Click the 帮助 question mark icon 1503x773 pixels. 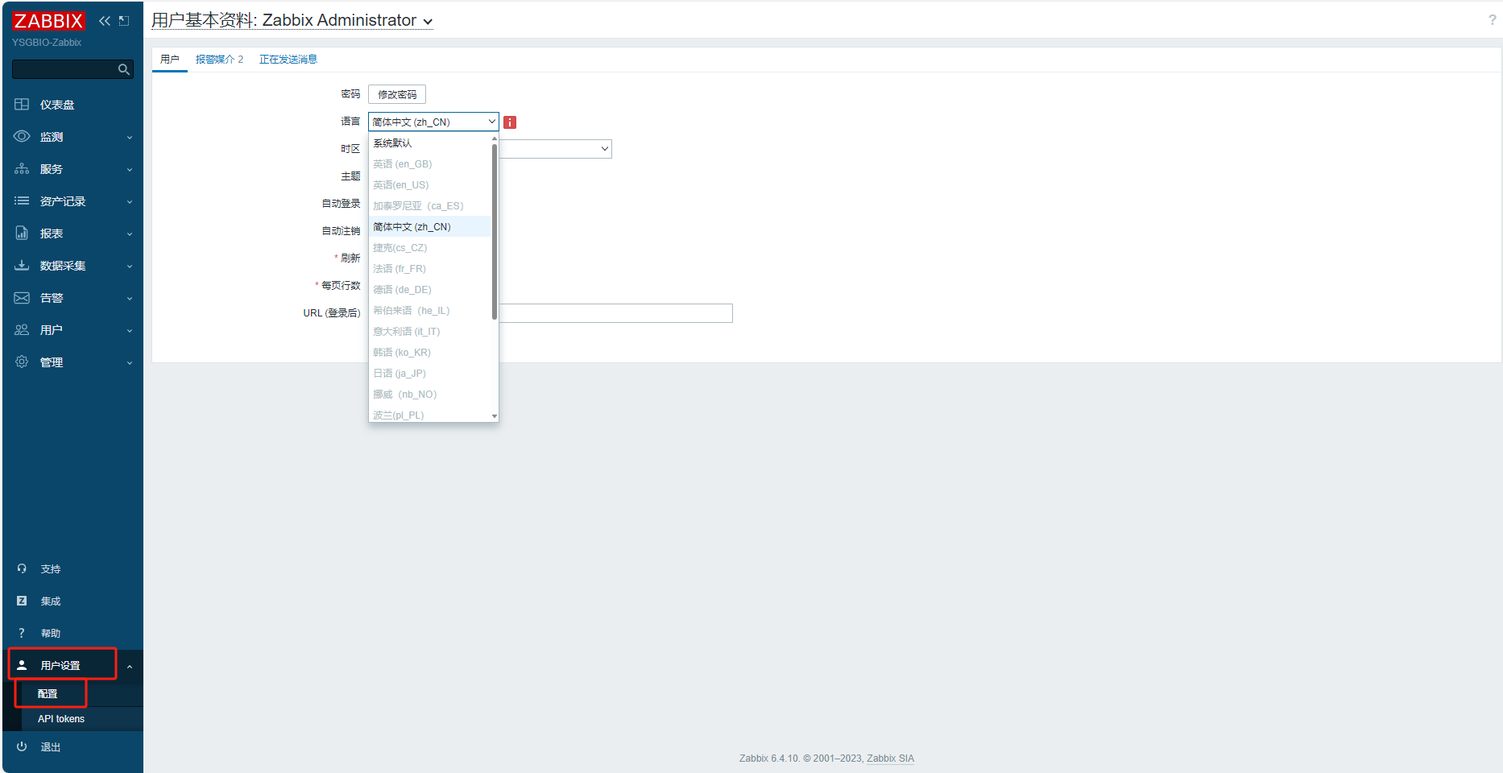22,633
